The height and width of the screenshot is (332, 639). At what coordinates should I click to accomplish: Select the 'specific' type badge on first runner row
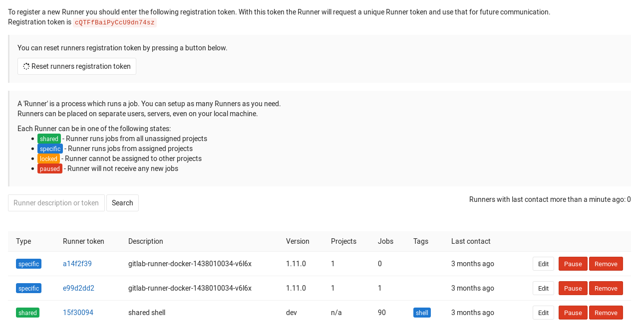[28, 264]
